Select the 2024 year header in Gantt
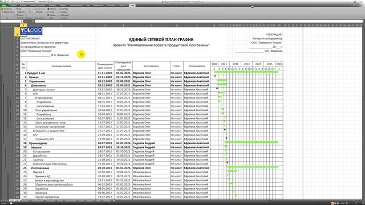The height and width of the screenshot is (205, 365). click(x=258, y=64)
